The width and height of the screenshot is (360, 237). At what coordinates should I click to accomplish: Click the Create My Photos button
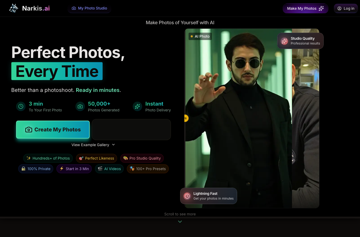tap(53, 130)
